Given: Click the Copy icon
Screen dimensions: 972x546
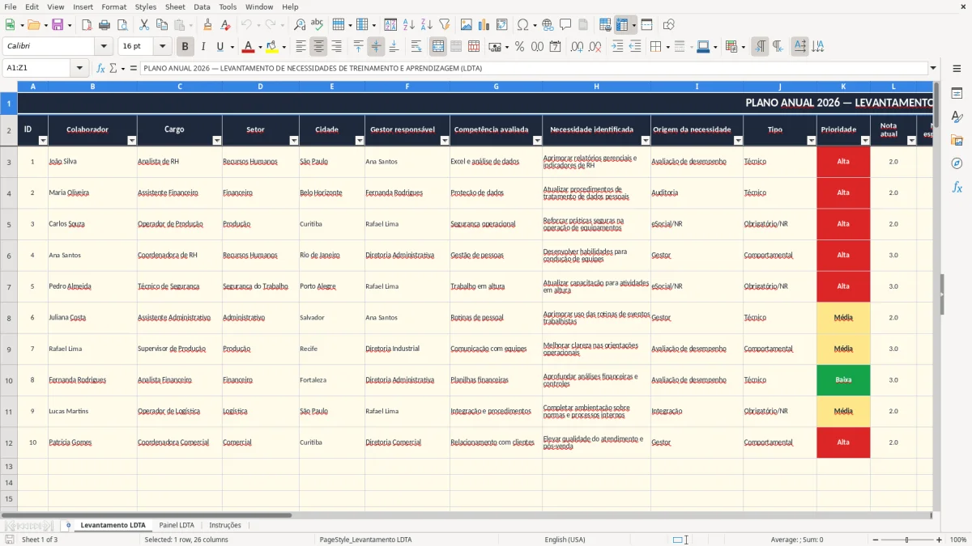Looking at the screenshot, I should (161, 25).
